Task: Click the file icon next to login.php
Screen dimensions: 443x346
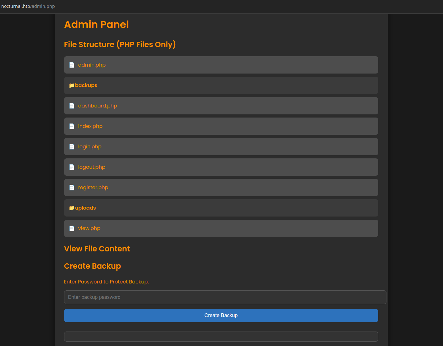Action: [72, 147]
